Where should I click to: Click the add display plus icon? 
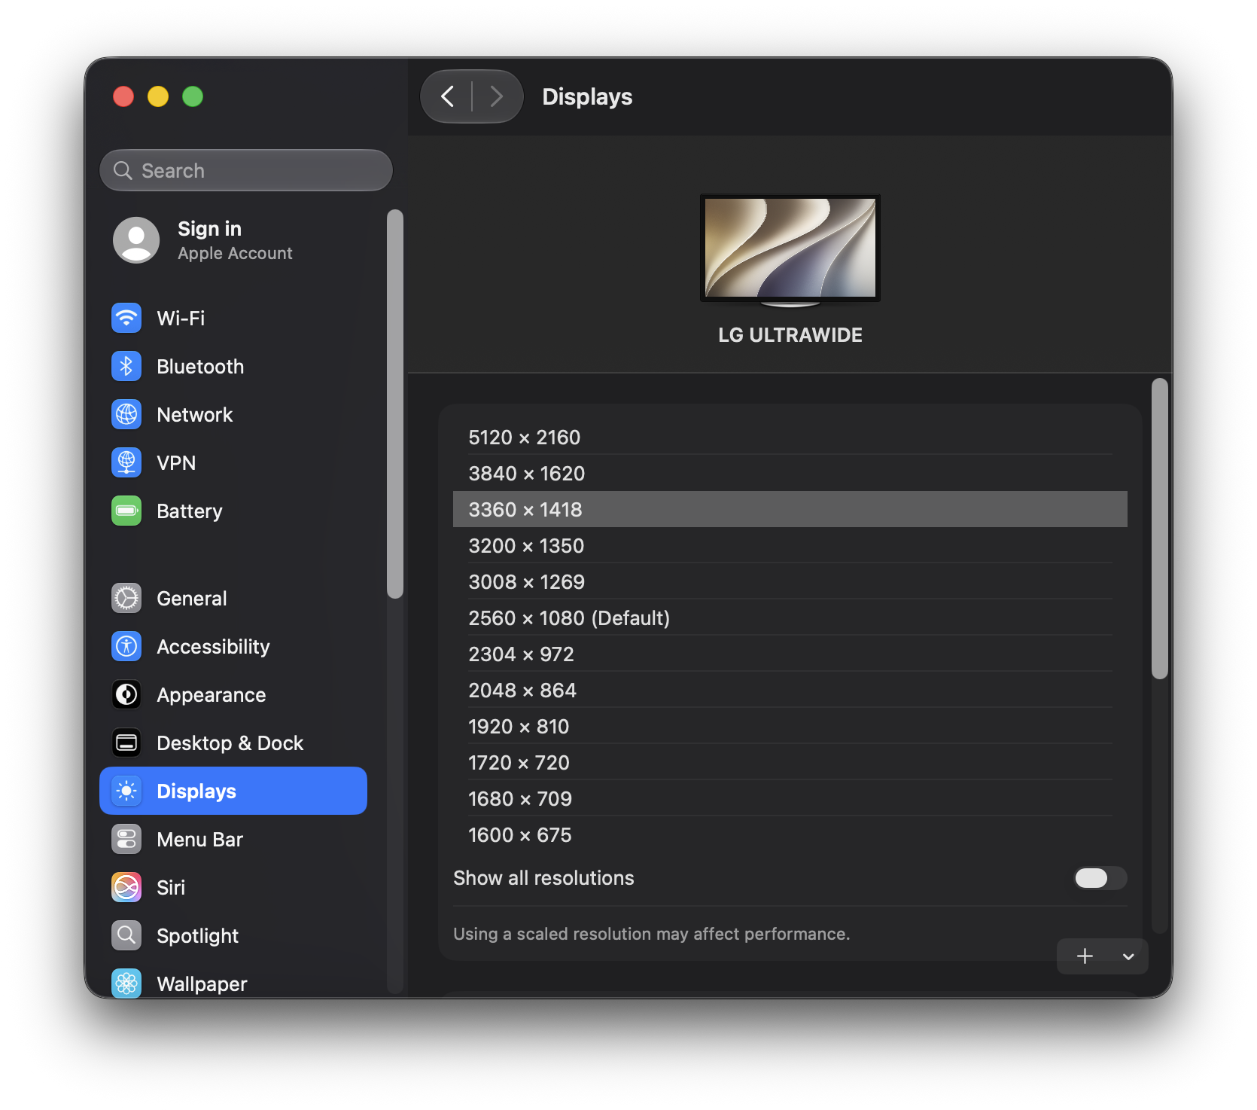1085,956
